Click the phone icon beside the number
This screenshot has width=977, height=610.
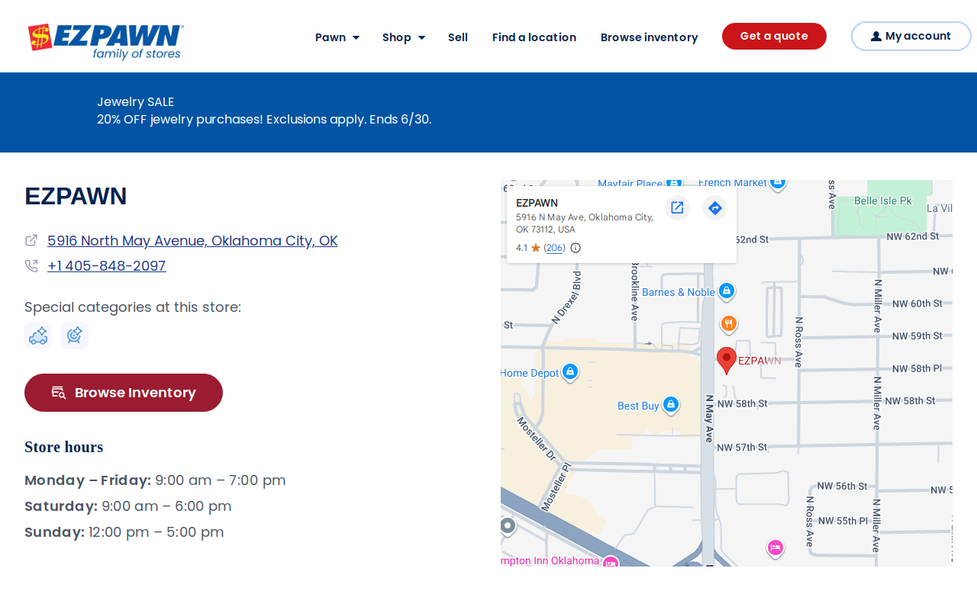click(x=31, y=265)
